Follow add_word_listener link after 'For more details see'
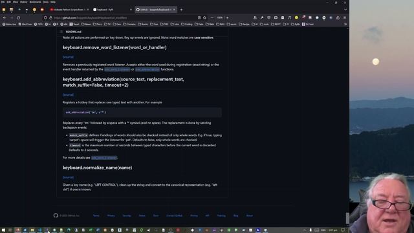This screenshot has width=414, height=233. tap(104, 158)
